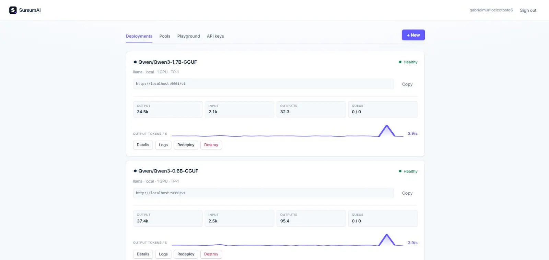Open the Deployments tab
Screen dimensions: 549x260
[139, 36]
